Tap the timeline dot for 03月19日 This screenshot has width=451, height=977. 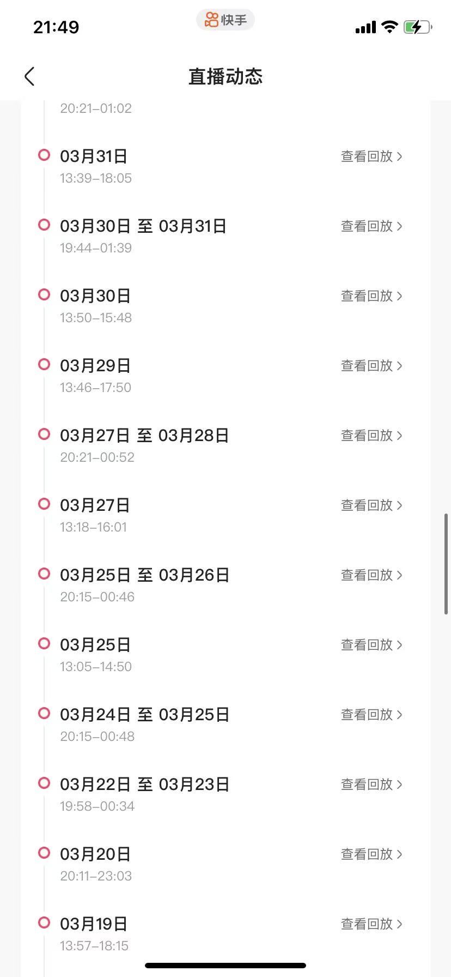(x=44, y=922)
